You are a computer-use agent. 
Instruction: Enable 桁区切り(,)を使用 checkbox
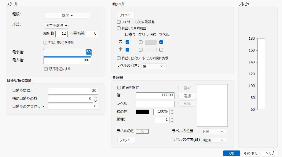tap(45, 43)
